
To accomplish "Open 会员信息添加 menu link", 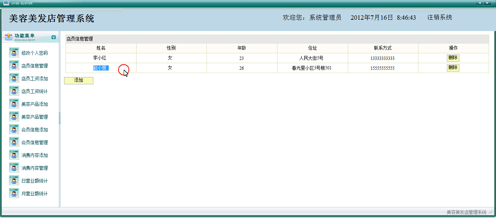I will (34, 130).
